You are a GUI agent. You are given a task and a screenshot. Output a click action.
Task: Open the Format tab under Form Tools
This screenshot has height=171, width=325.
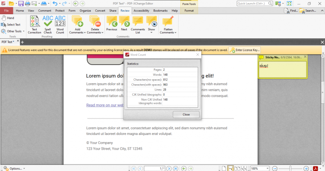189,11
